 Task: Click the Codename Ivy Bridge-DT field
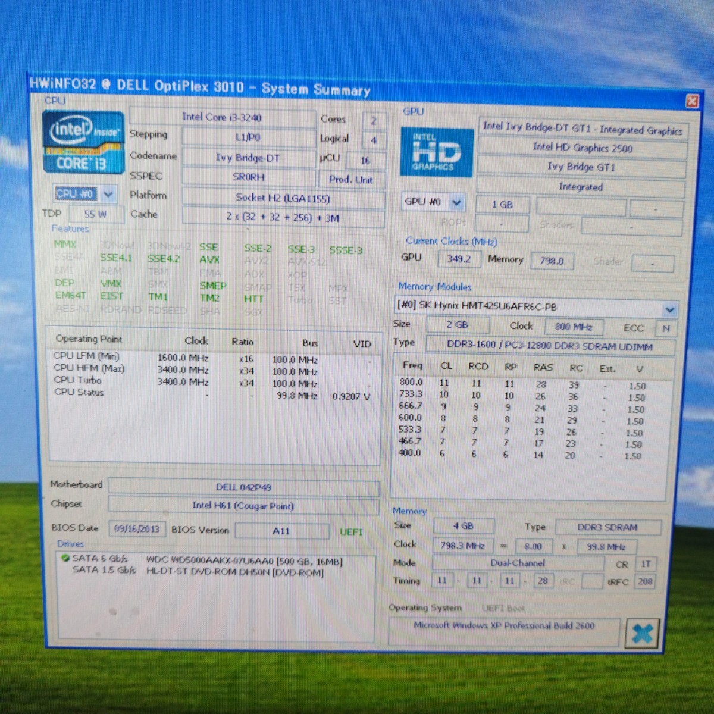[x=248, y=158]
